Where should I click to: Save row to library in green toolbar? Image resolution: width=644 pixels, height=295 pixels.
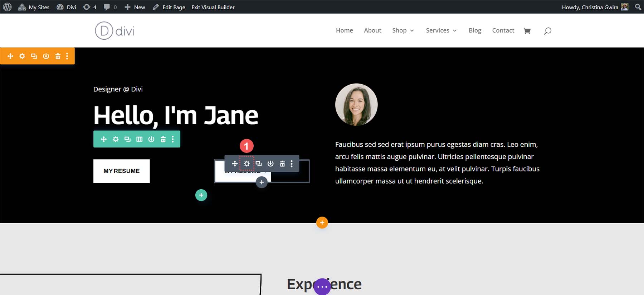(x=151, y=139)
